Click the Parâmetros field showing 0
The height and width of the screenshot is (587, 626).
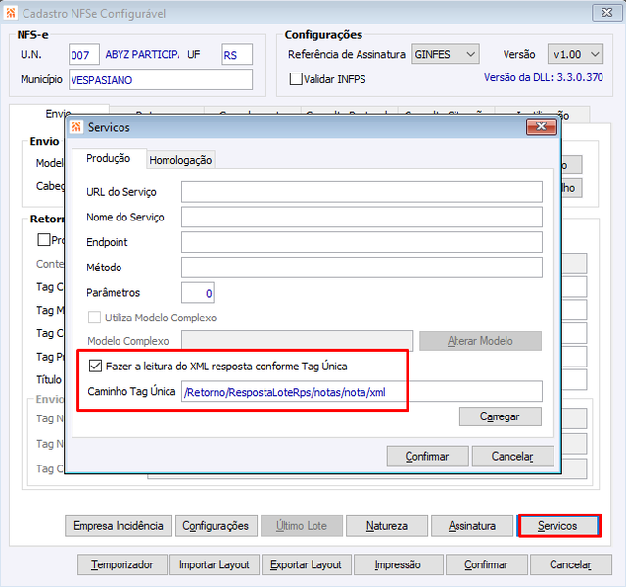[198, 293]
